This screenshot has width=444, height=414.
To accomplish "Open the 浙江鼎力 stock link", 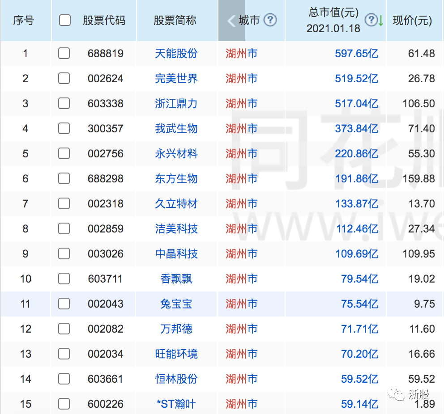I will (176, 104).
